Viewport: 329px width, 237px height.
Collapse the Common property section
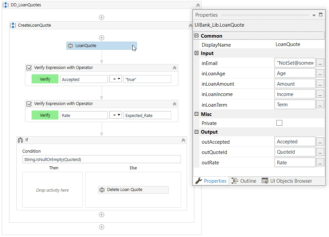click(196, 36)
